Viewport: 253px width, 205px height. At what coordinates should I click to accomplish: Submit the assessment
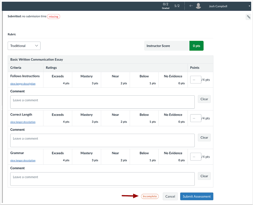click(197, 196)
